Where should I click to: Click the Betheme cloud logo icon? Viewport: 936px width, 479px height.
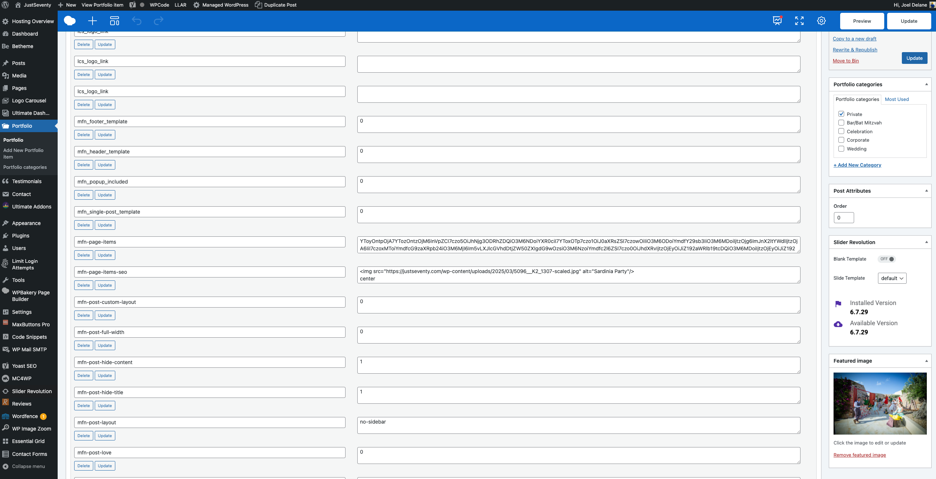69,21
